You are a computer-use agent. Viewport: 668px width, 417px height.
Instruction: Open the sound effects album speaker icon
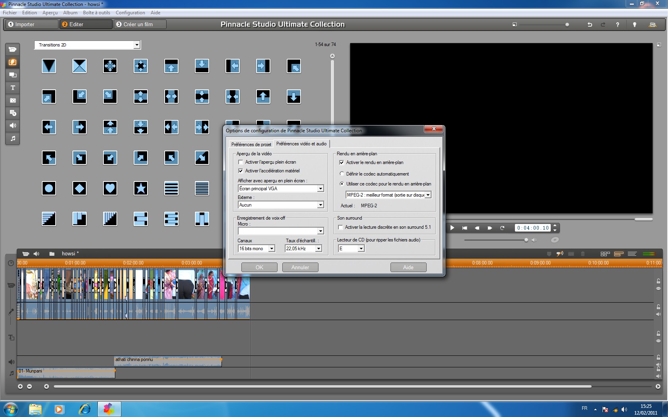(13, 125)
